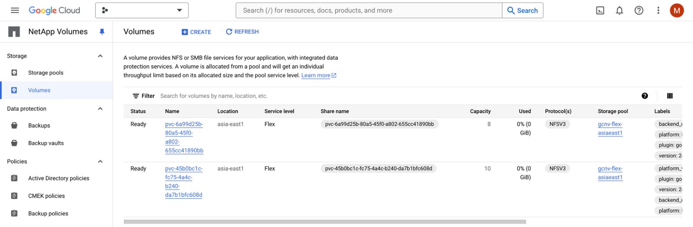Refresh the volumes list
The height and width of the screenshot is (227, 693).
(x=242, y=32)
